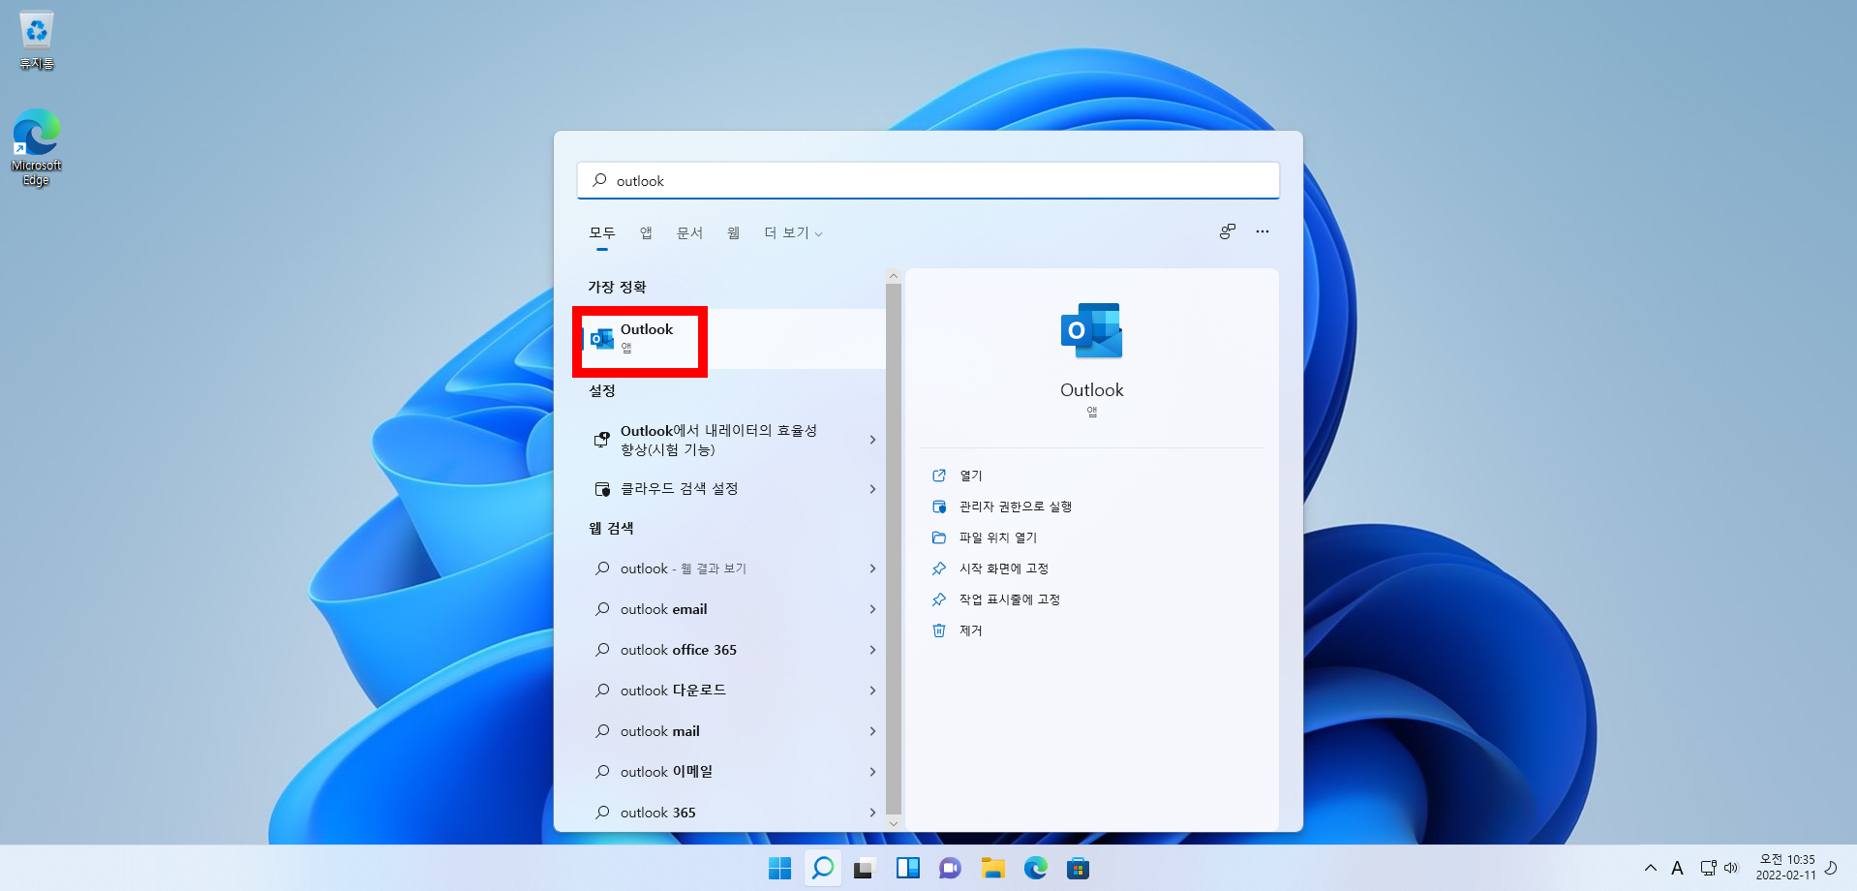Open volume icon in system tray
Viewport: 1857px width, 891px height.
tap(1731, 868)
